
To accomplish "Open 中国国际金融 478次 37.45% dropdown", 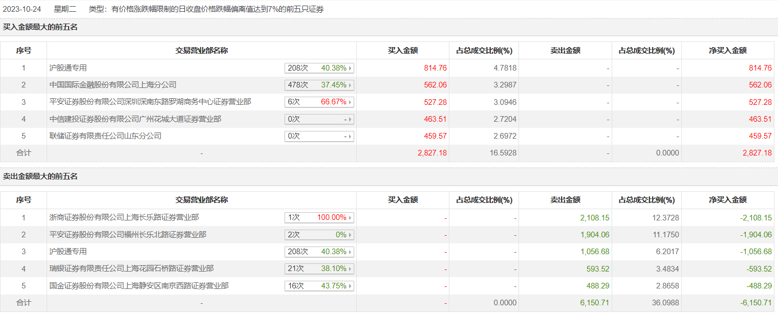I will (x=351, y=85).
